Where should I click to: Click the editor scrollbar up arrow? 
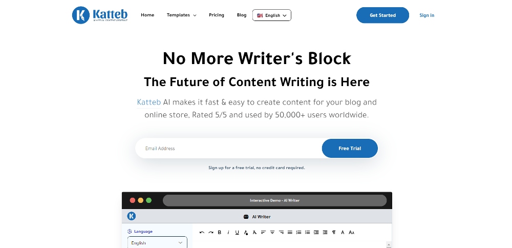pyautogui.click(x=389, y=244)
